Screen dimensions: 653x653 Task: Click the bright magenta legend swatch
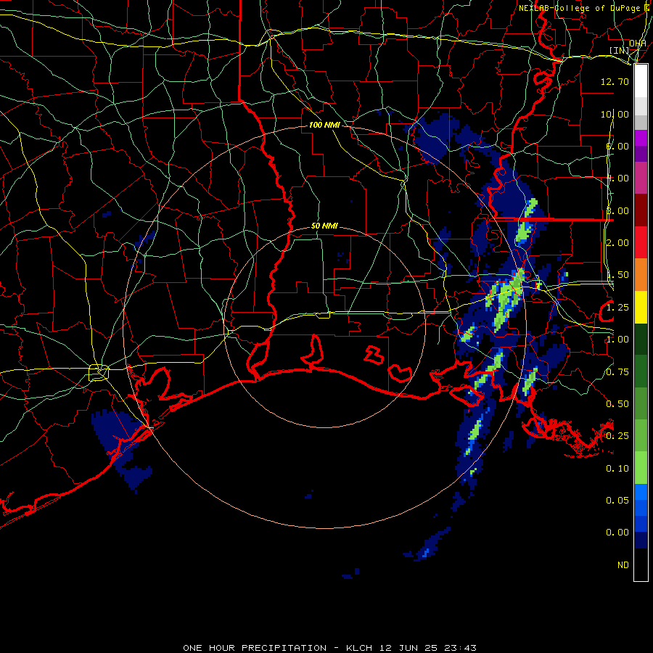click(641, 138)
